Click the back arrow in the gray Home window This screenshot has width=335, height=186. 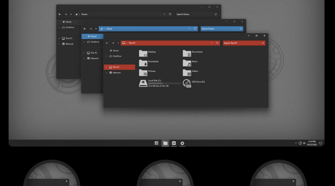click(x=60, y=14)
